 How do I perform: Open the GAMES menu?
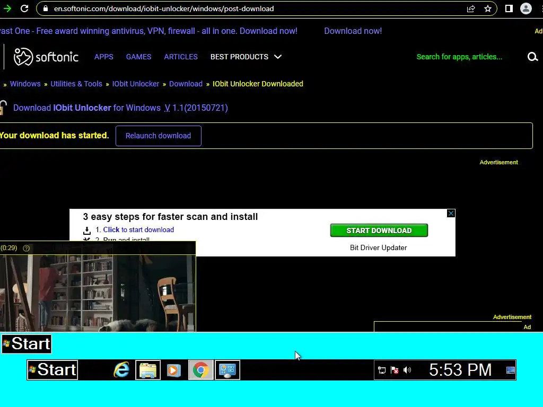[x=138, y=57]
